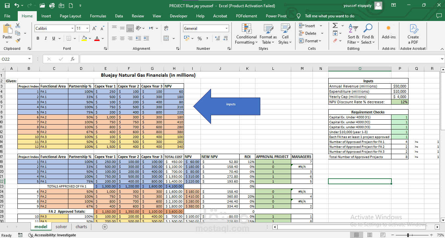Switch to the Data ribbon tab

119,16
